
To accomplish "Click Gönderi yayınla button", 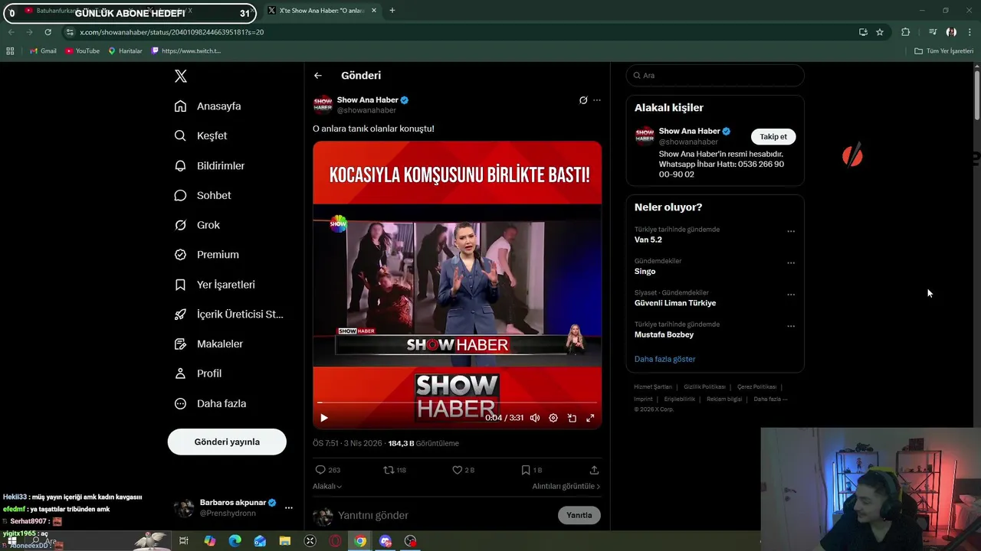I will pyautogui.click(x=227, y=442).
